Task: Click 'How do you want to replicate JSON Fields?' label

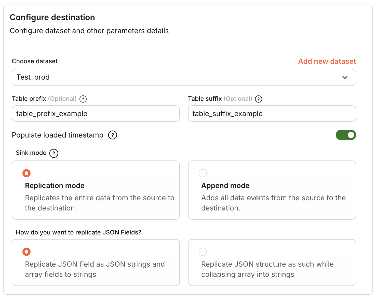Action: pyautogui.click(x=78, y=232)
